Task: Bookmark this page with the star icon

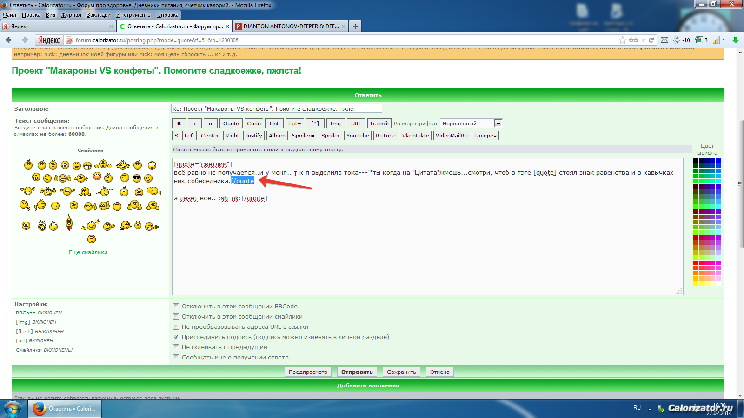Action: (623, 40)
